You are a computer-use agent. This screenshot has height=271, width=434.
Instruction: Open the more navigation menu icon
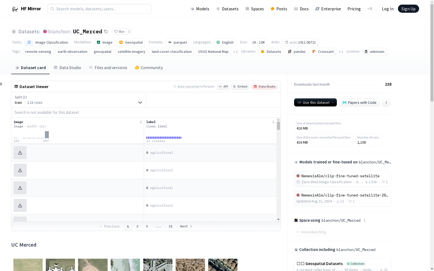[x=370, y=9]
